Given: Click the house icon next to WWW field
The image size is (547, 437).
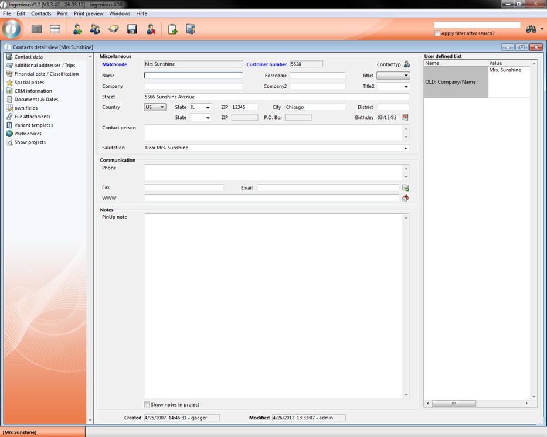Looking at the screenshot, I should [405, 199].
